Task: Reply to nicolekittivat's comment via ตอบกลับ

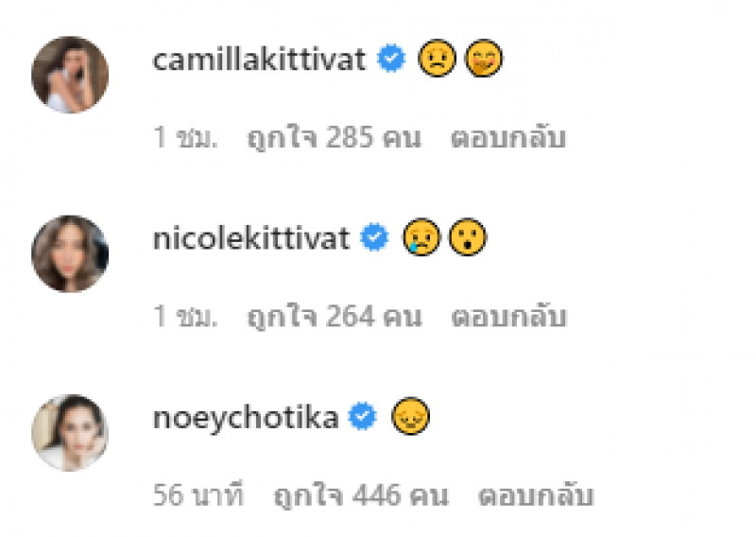Action: (x=508, y=316)
